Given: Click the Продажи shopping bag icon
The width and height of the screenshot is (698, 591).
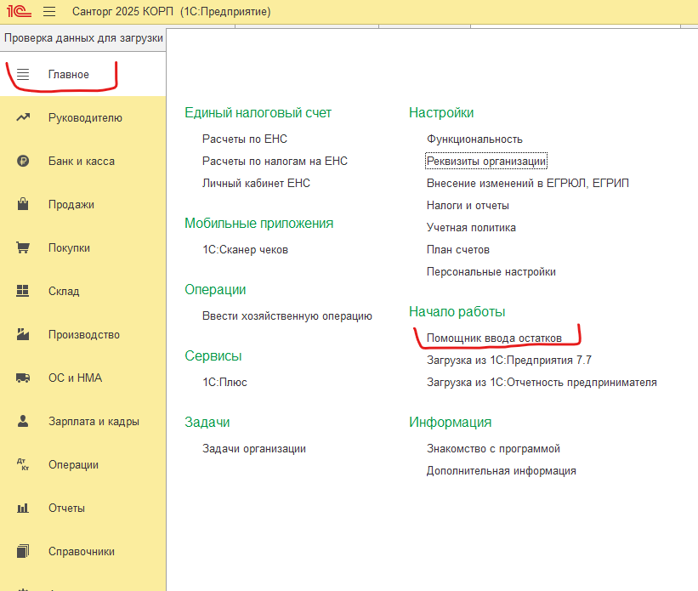Looking at the screenshot, I should (23, 205).
